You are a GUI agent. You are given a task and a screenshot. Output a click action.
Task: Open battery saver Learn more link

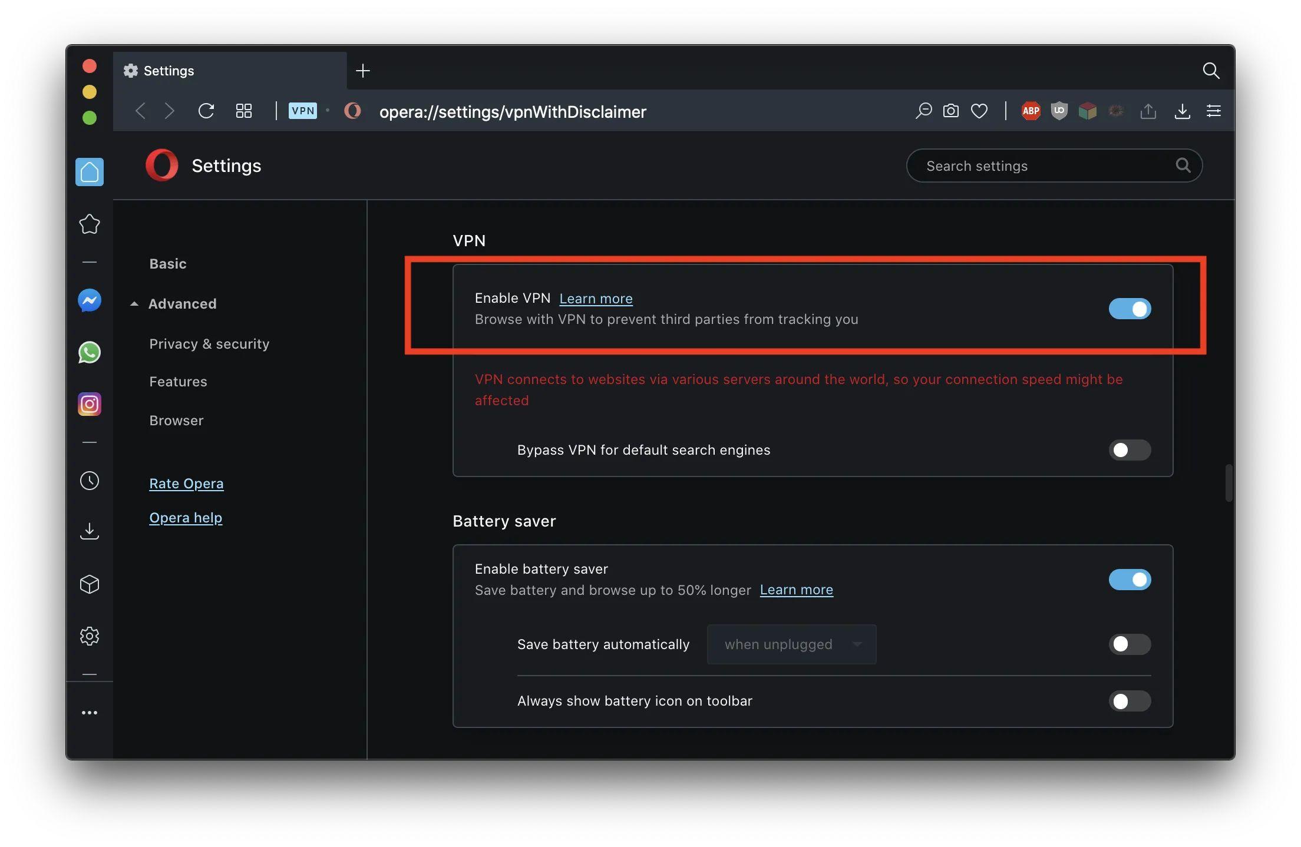[x=796, y=590]
